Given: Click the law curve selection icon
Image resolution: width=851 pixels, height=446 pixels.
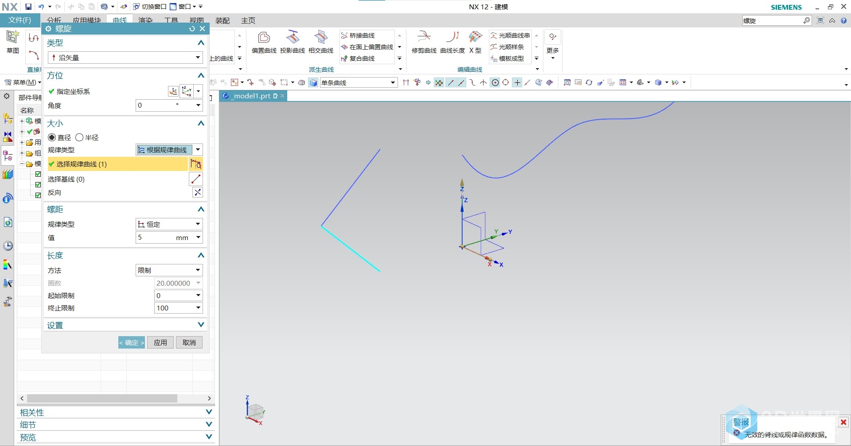Looking at the screenshot, I should point(196,164).
